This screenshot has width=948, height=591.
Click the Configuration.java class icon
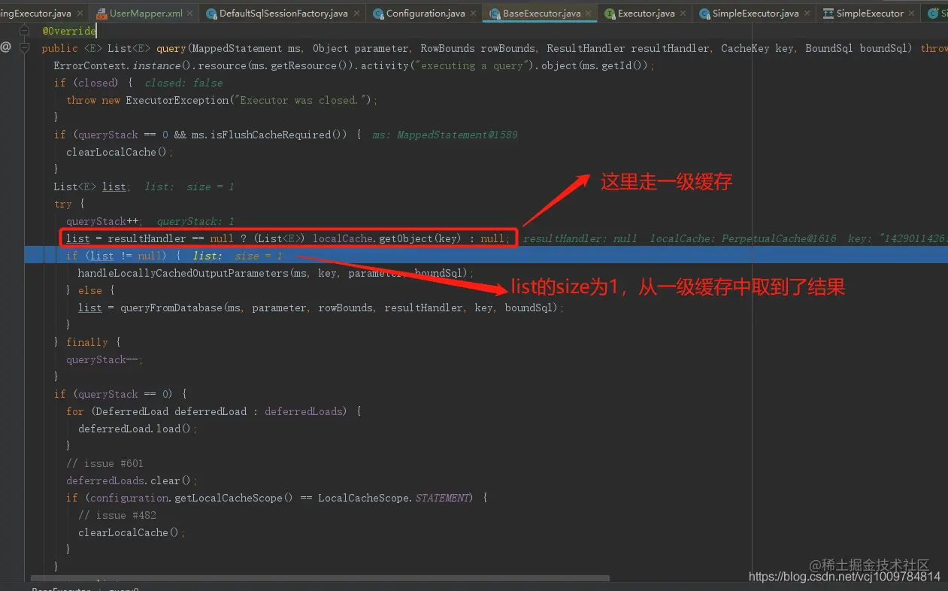[x=378, y=14]
